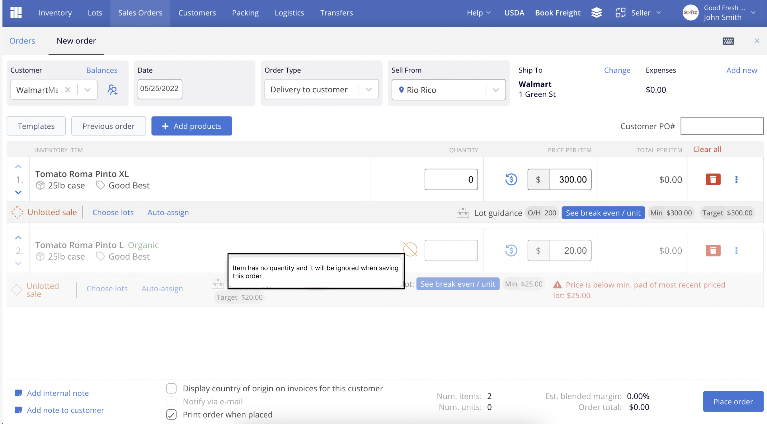Viewport: 767px width, 424px height.
Task: Navigate to Customers
Action: (x=197, y=13)
